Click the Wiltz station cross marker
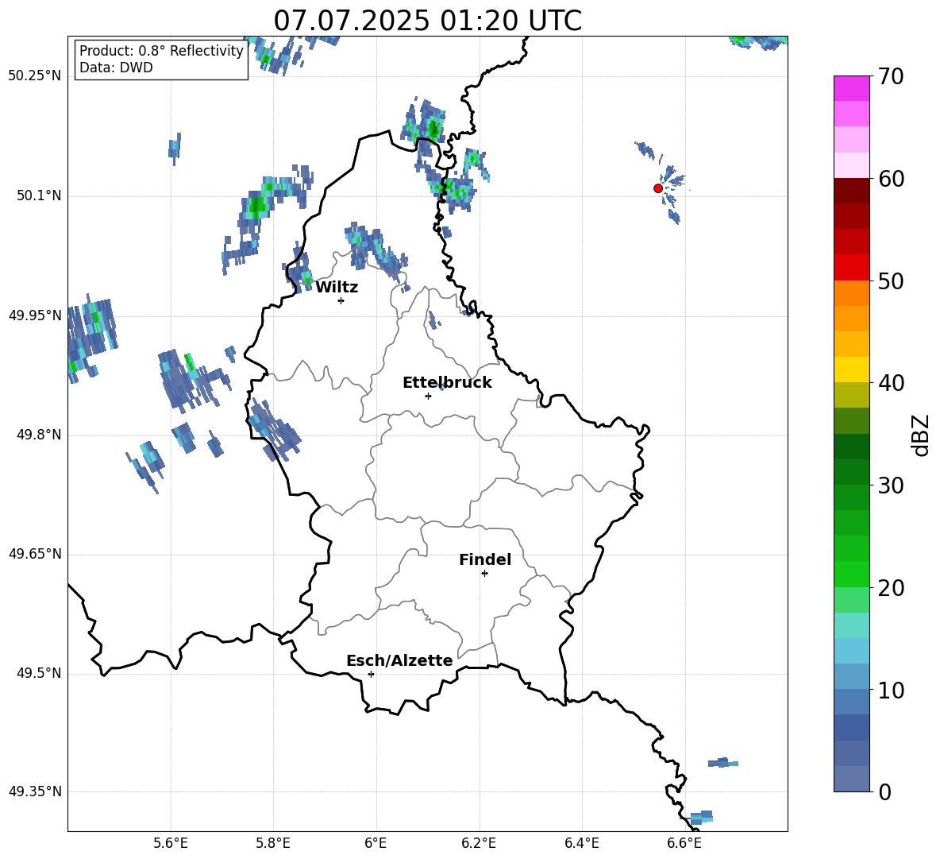 click(x=341, y=301)
